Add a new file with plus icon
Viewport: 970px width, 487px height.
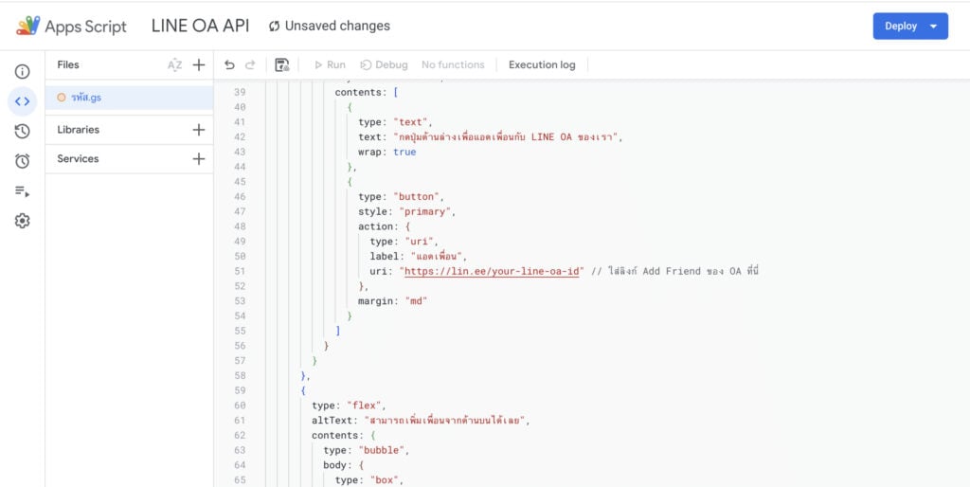tap(199, 65)
